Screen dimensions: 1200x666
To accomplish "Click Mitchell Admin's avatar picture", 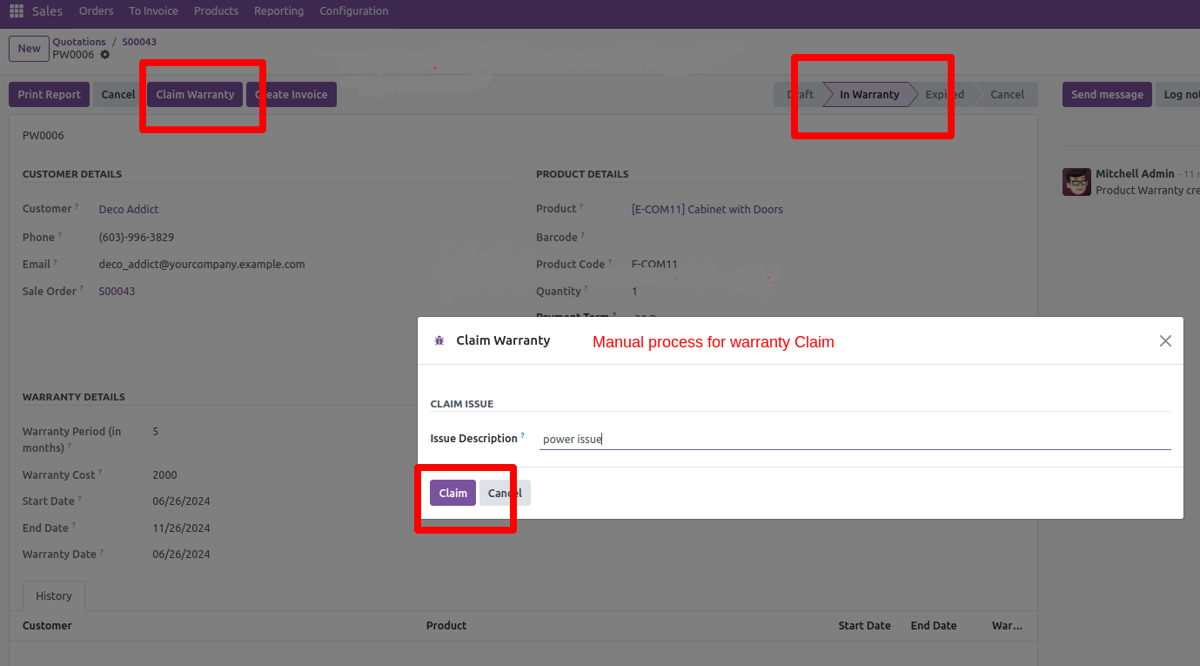I will 1076,182.
